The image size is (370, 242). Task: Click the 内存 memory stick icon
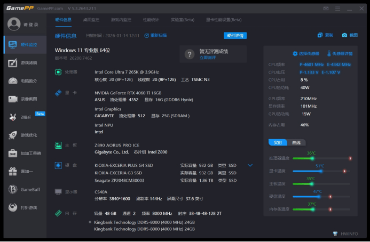tap(58, 213)
